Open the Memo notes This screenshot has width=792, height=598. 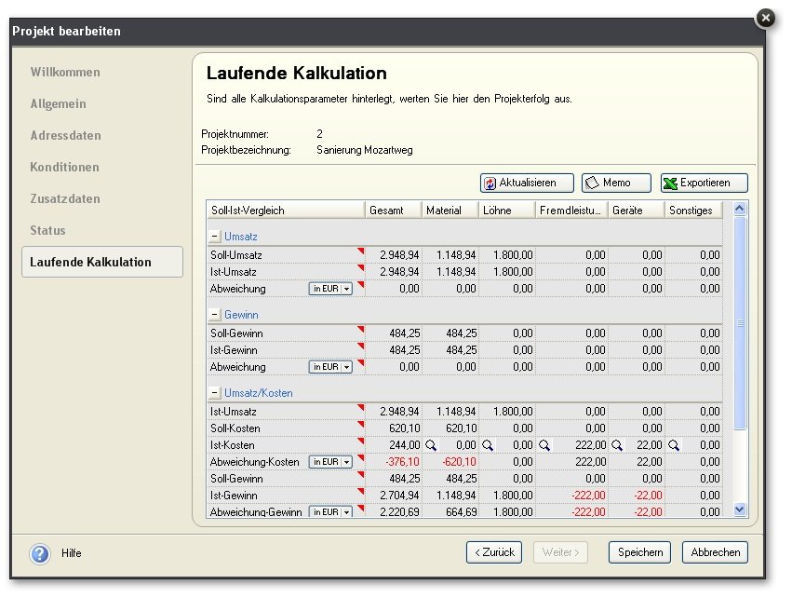click(x=615, y=183)
